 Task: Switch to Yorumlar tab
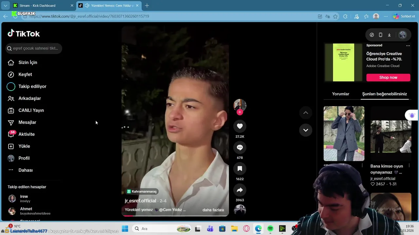tap(340, 94)
